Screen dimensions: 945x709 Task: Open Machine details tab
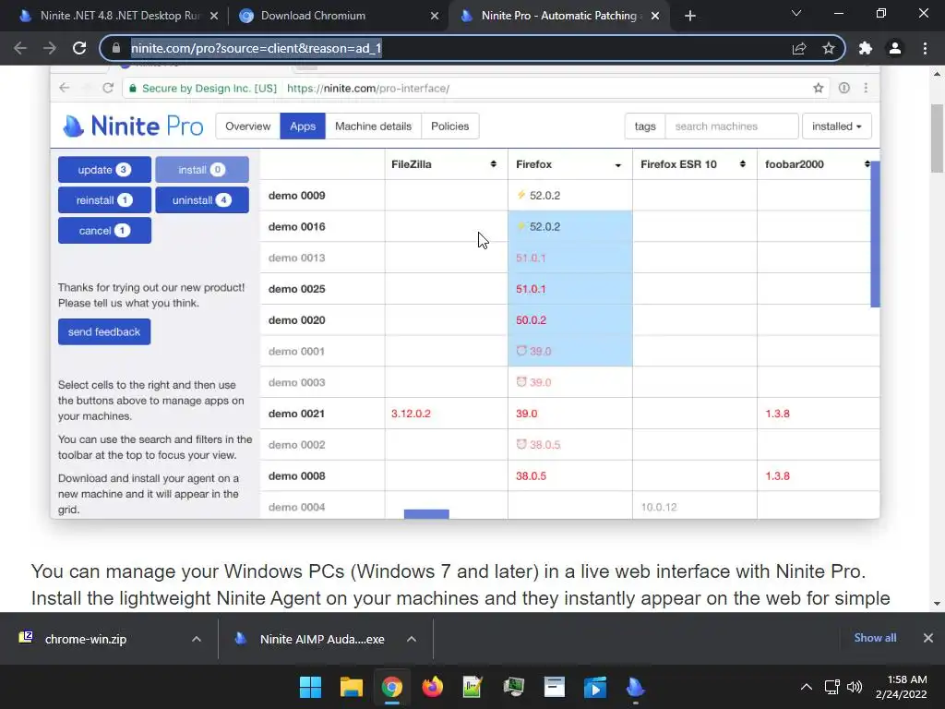click(x=373, y=126)
